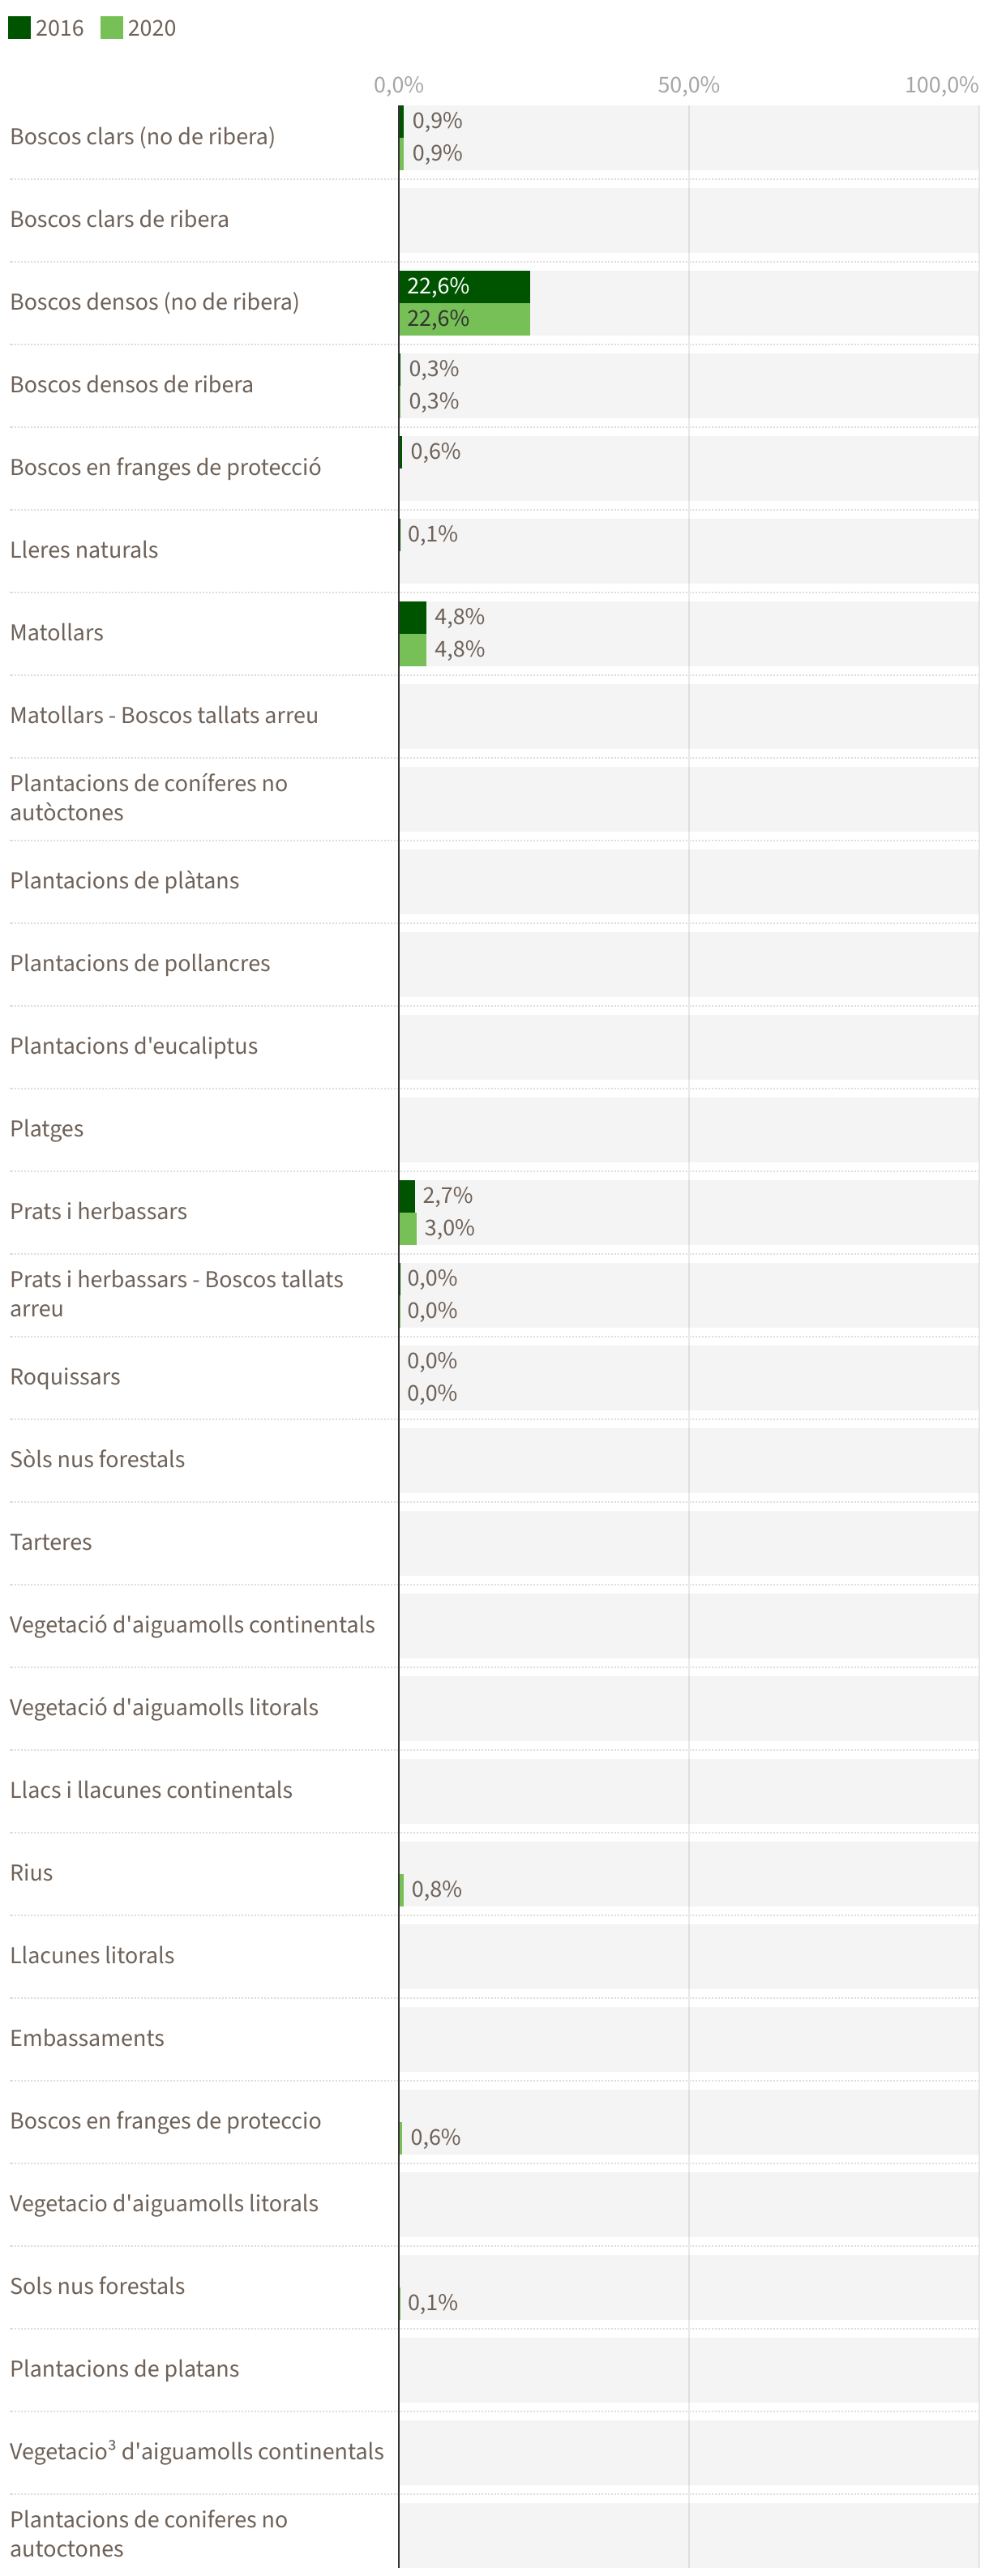Click the light green 2020 Matollars bar

coord(412,650)
